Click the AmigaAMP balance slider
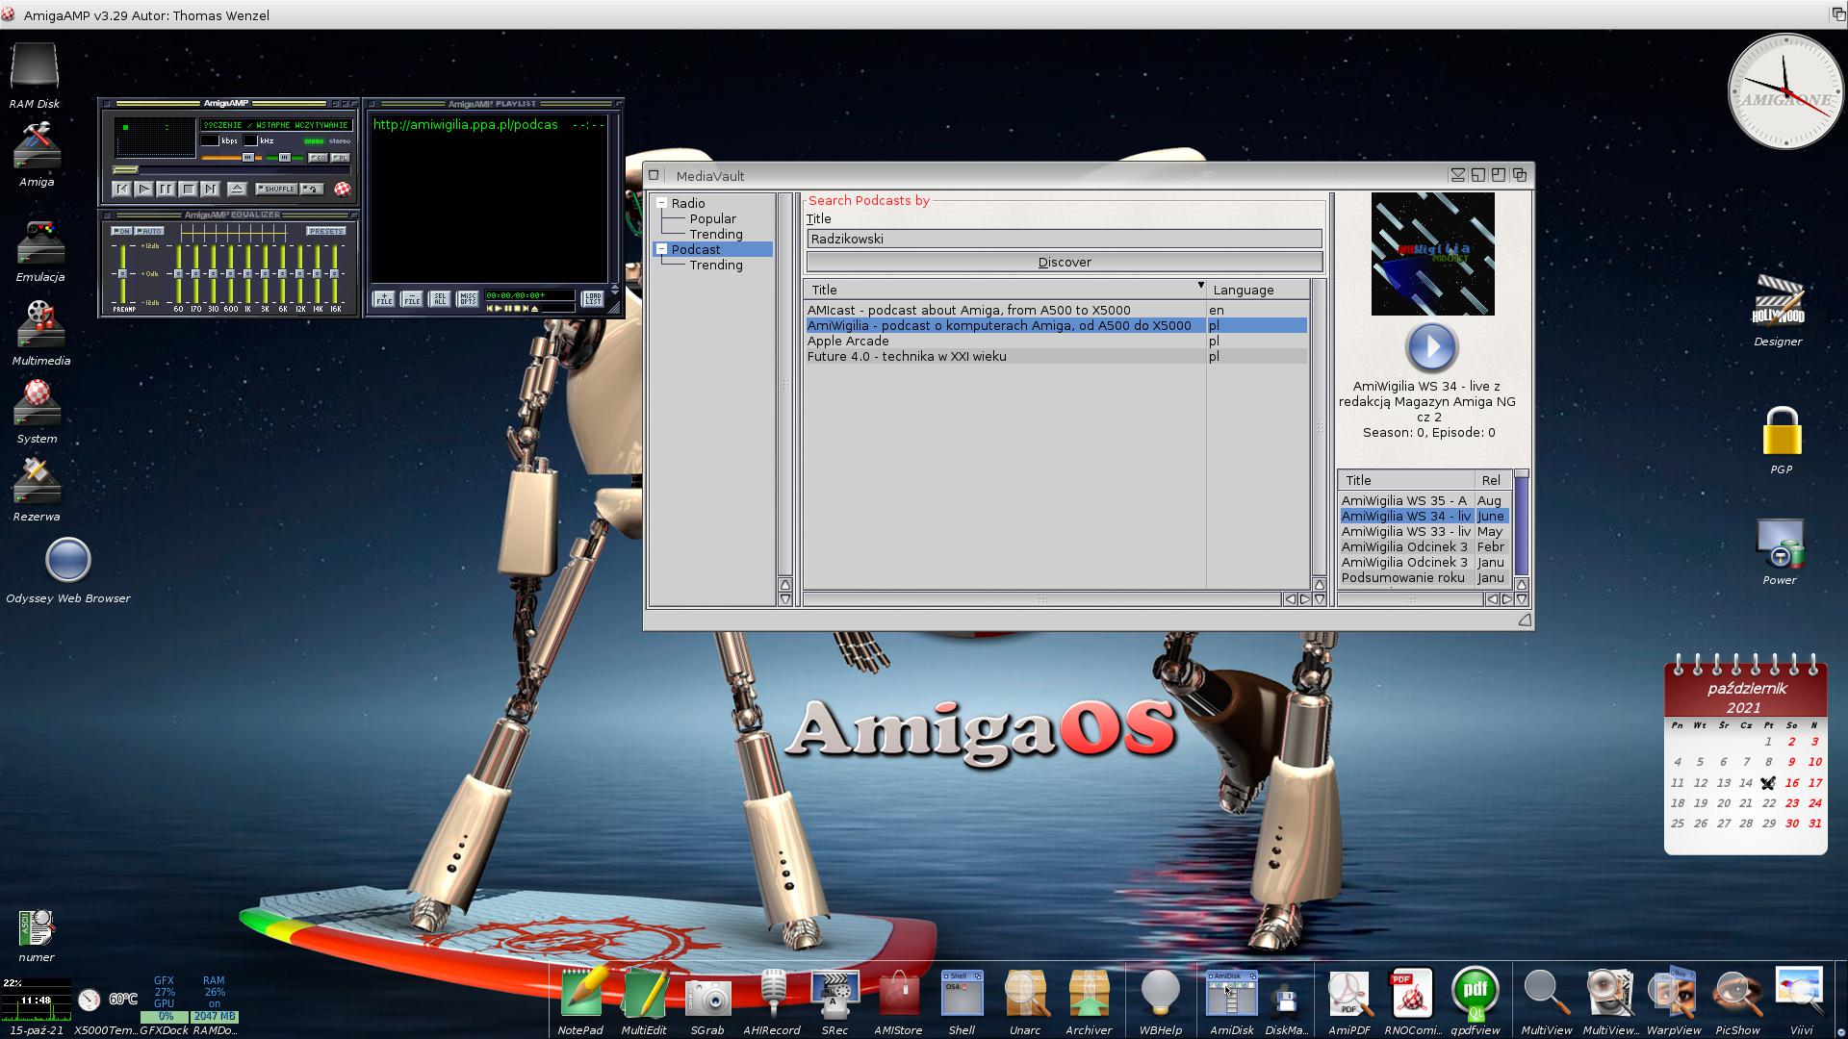 [285, 157]
